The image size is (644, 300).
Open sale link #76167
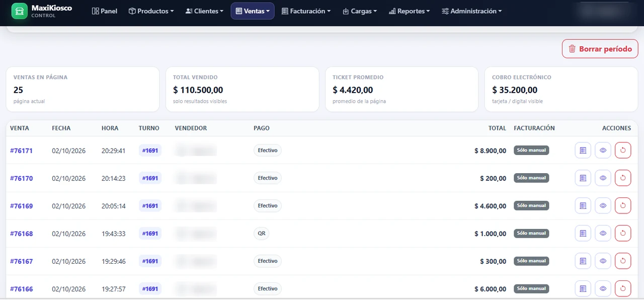click(x=21, y=261)
